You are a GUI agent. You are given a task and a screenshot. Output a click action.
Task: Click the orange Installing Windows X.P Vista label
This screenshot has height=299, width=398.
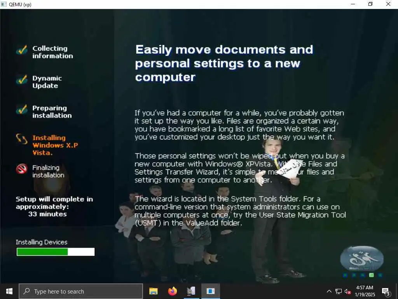click(x=55, y=145)
